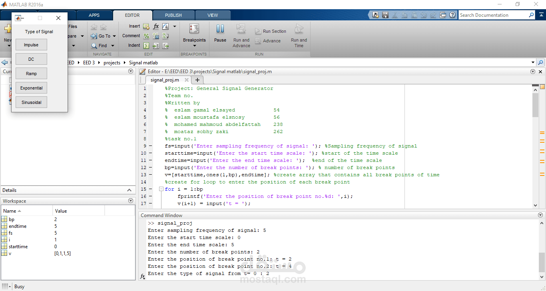Expand the Details panel chevron
The width and height of the screenshot is (546, 291).
pyautogui.click(x=130, y=190)
